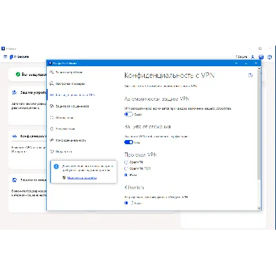Close the settings dialog window

256,63
